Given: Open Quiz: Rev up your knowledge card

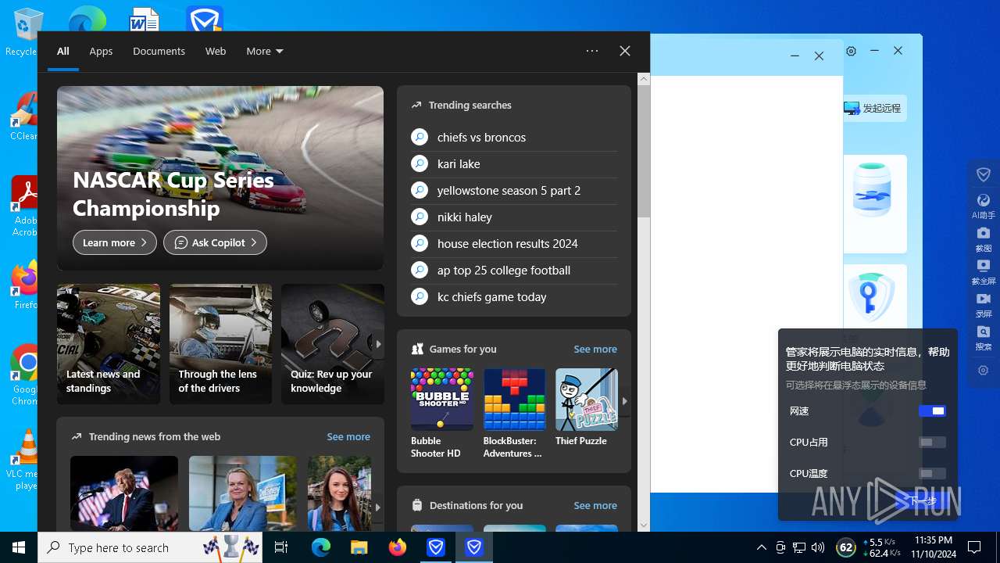Looking at the screenshot, I should 333,344.
